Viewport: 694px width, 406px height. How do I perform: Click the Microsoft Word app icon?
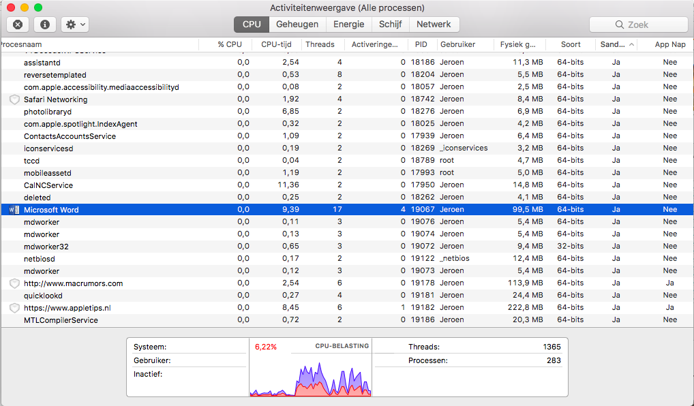[x=14, y=210]
